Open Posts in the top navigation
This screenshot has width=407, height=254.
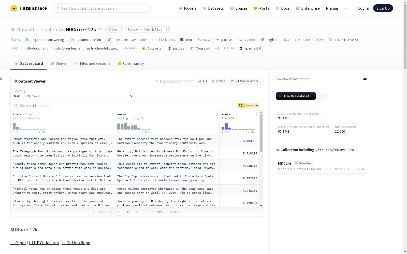(261, 8)
